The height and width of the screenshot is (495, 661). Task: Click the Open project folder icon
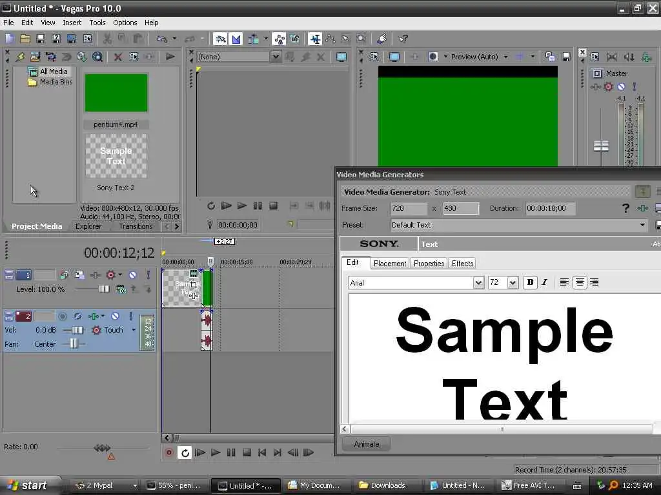[25, 39]
